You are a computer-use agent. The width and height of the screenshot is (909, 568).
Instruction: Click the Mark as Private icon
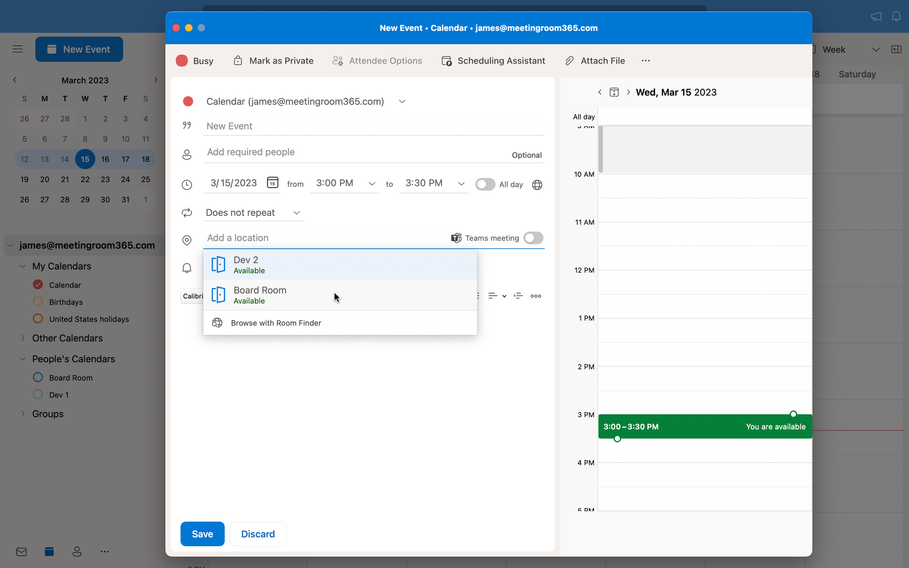click(x=238, y=60)
